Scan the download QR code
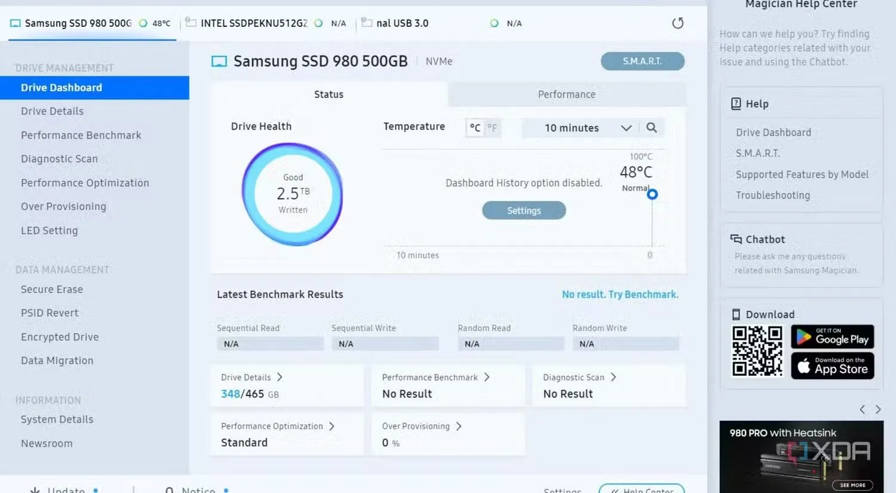The height and width of the screenshot is (493, 896). click(x=757, y=351)
